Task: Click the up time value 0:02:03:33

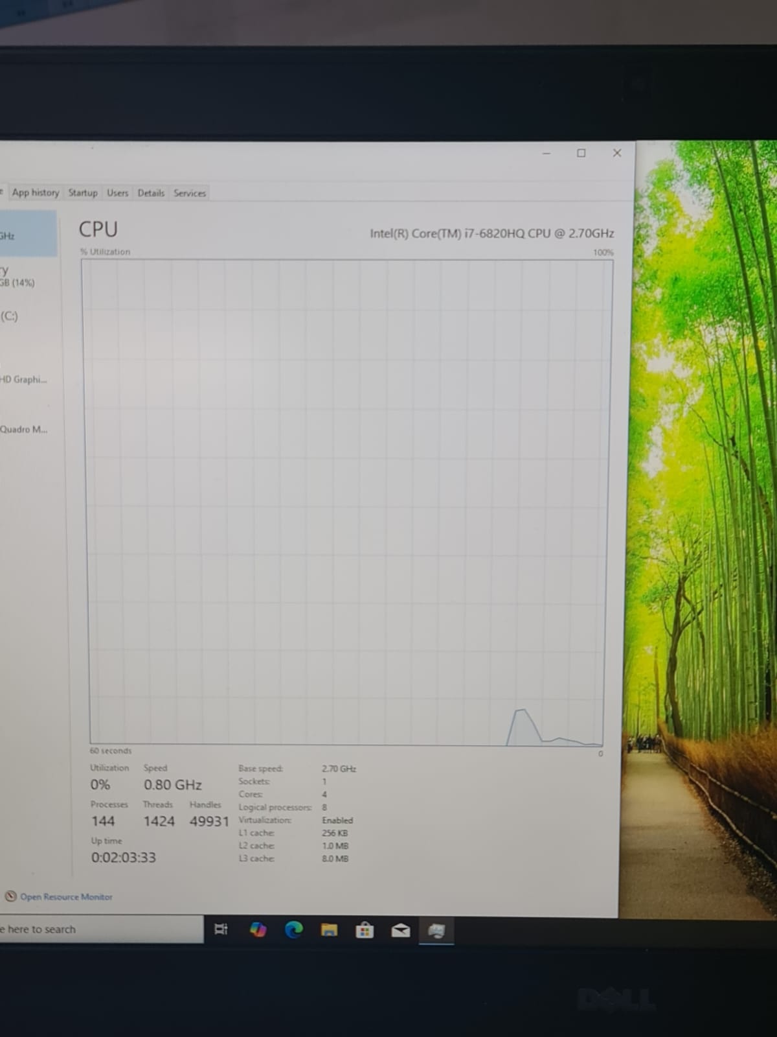Action: click(x=124, y=857)
